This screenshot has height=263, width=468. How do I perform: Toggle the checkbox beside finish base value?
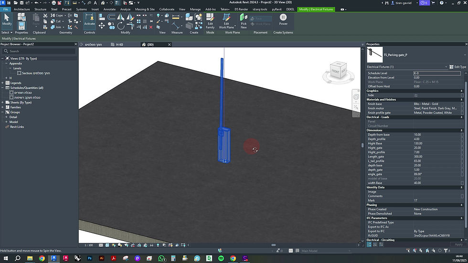tap(462, 104)
